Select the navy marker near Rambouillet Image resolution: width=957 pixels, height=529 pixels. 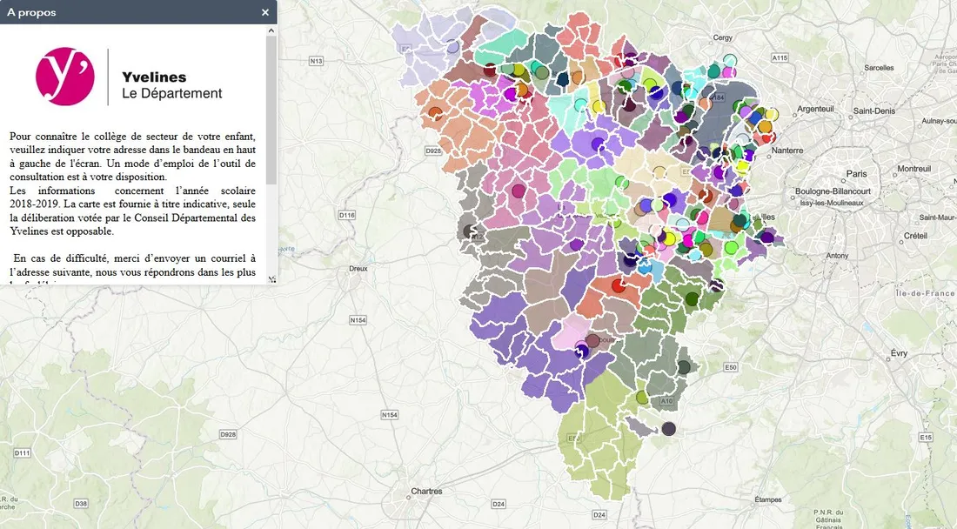coord(581,351)
